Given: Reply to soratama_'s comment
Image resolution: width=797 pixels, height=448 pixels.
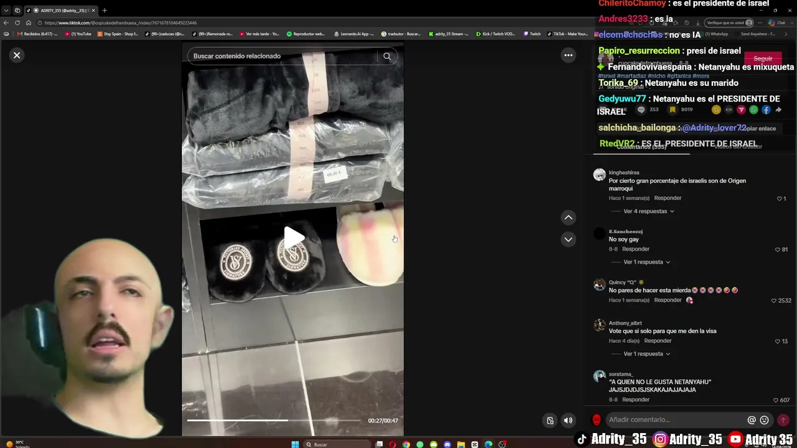Looking at the screenshot, I should click(x=636, y=399).
